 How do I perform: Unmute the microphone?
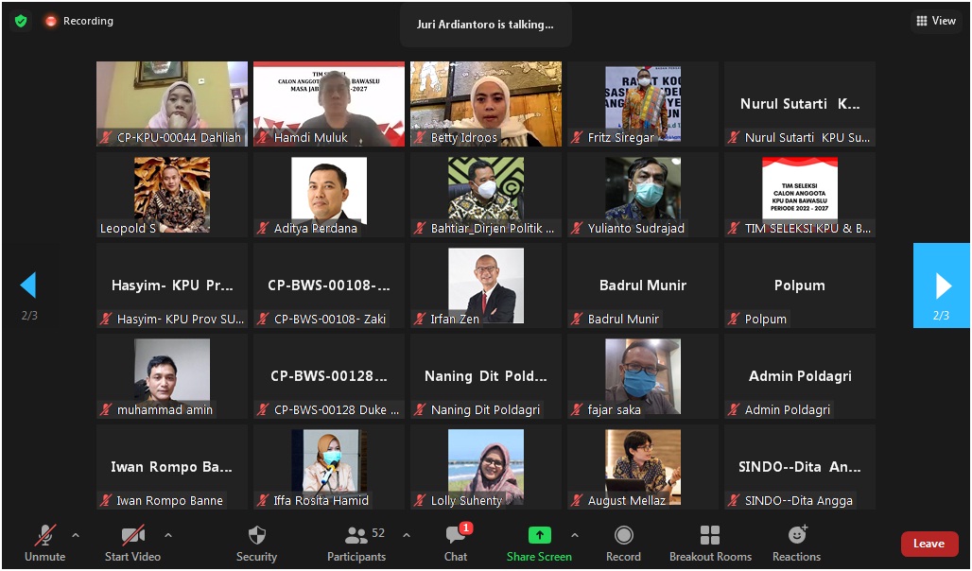tap(44, 544)
